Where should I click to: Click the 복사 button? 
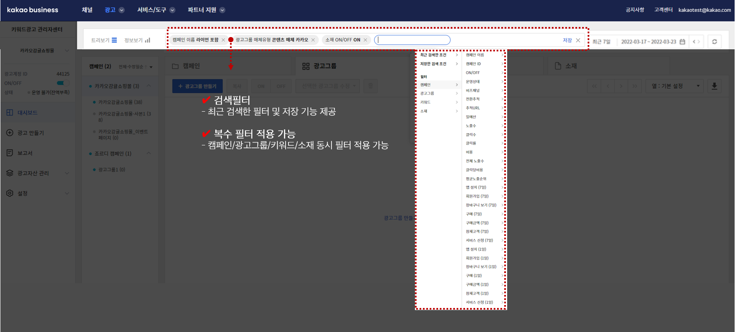click(x=237, y=86)
